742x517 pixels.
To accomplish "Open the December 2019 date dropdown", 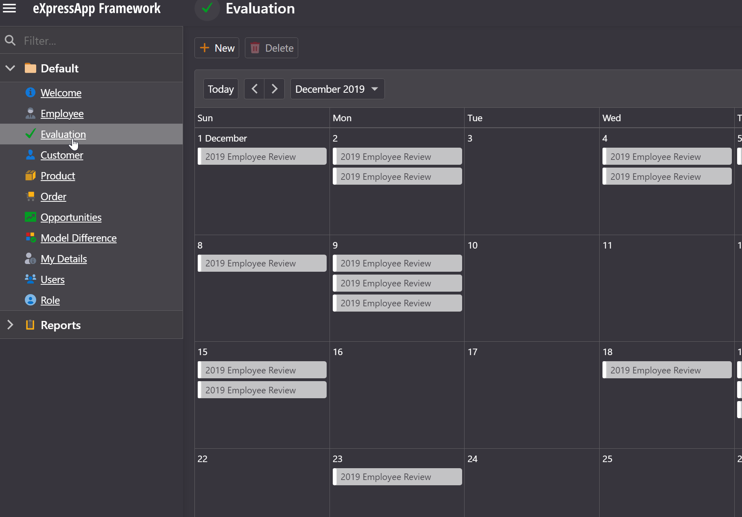I will click(337, 89).
